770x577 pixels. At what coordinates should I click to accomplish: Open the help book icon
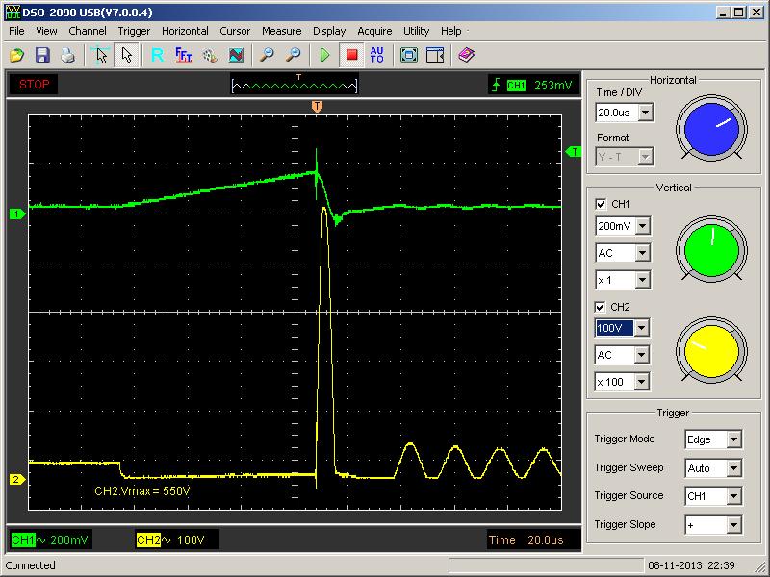click(x=467, y=55)
